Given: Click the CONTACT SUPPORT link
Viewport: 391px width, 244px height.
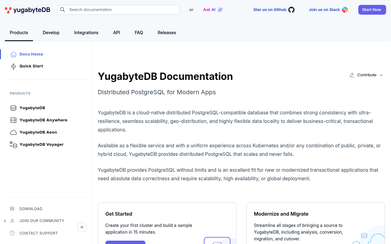Looking at the screenshot, I should coord(38,233).
